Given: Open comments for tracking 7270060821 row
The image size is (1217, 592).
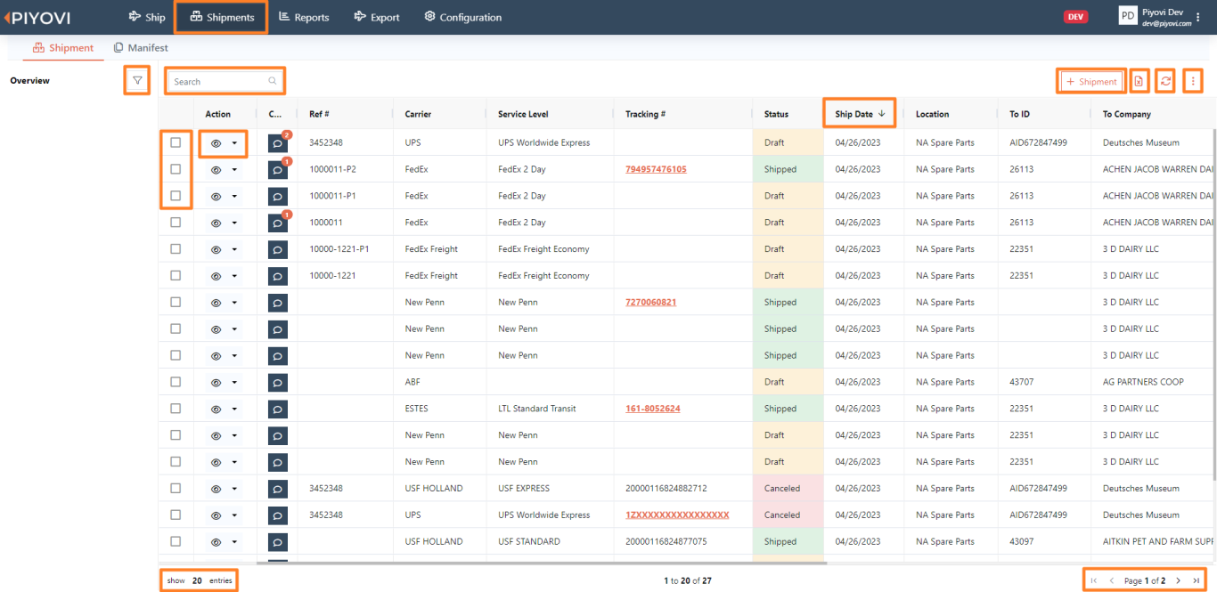Looking at the screenshot, I should tap(278, 303).
